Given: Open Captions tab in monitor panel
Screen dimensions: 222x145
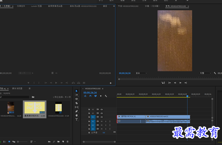Looking at the screenshot, I should [152, 6].
